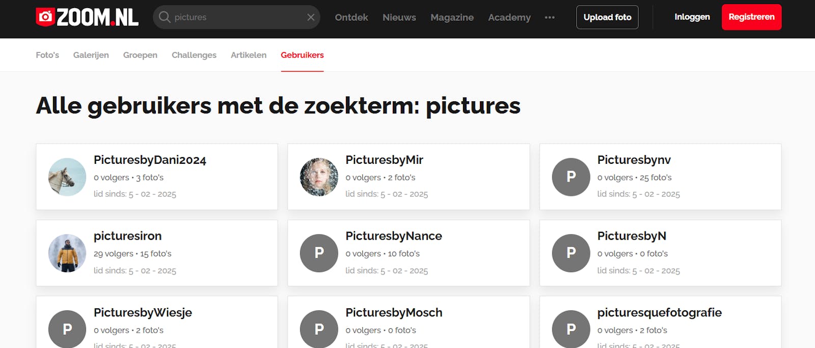
Task: Open the three-dots more menu
Action: (550, 17)
